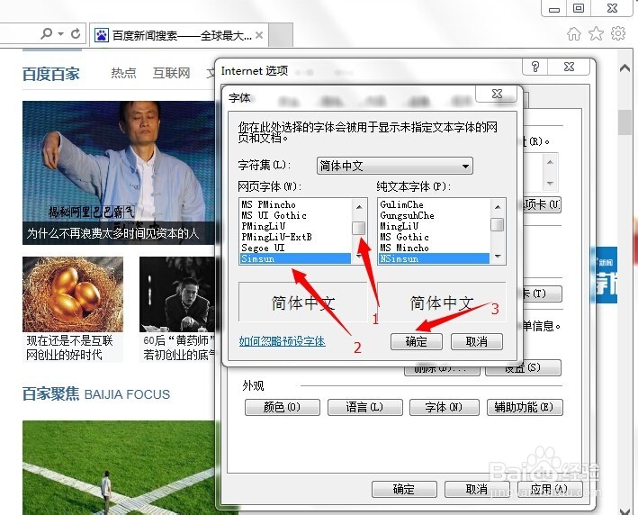The height and width of the screenshot is (515, 638).
Task: Click 网页字体 list scroll up arrow
Action: click(359, 207)
